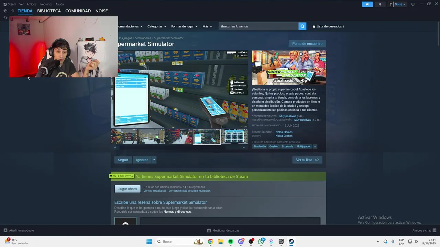Open the announcements megaphone button

click(367, 4)
